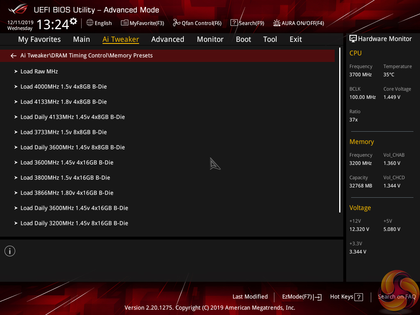Click the 13:24 clock display

pos(53,24)
